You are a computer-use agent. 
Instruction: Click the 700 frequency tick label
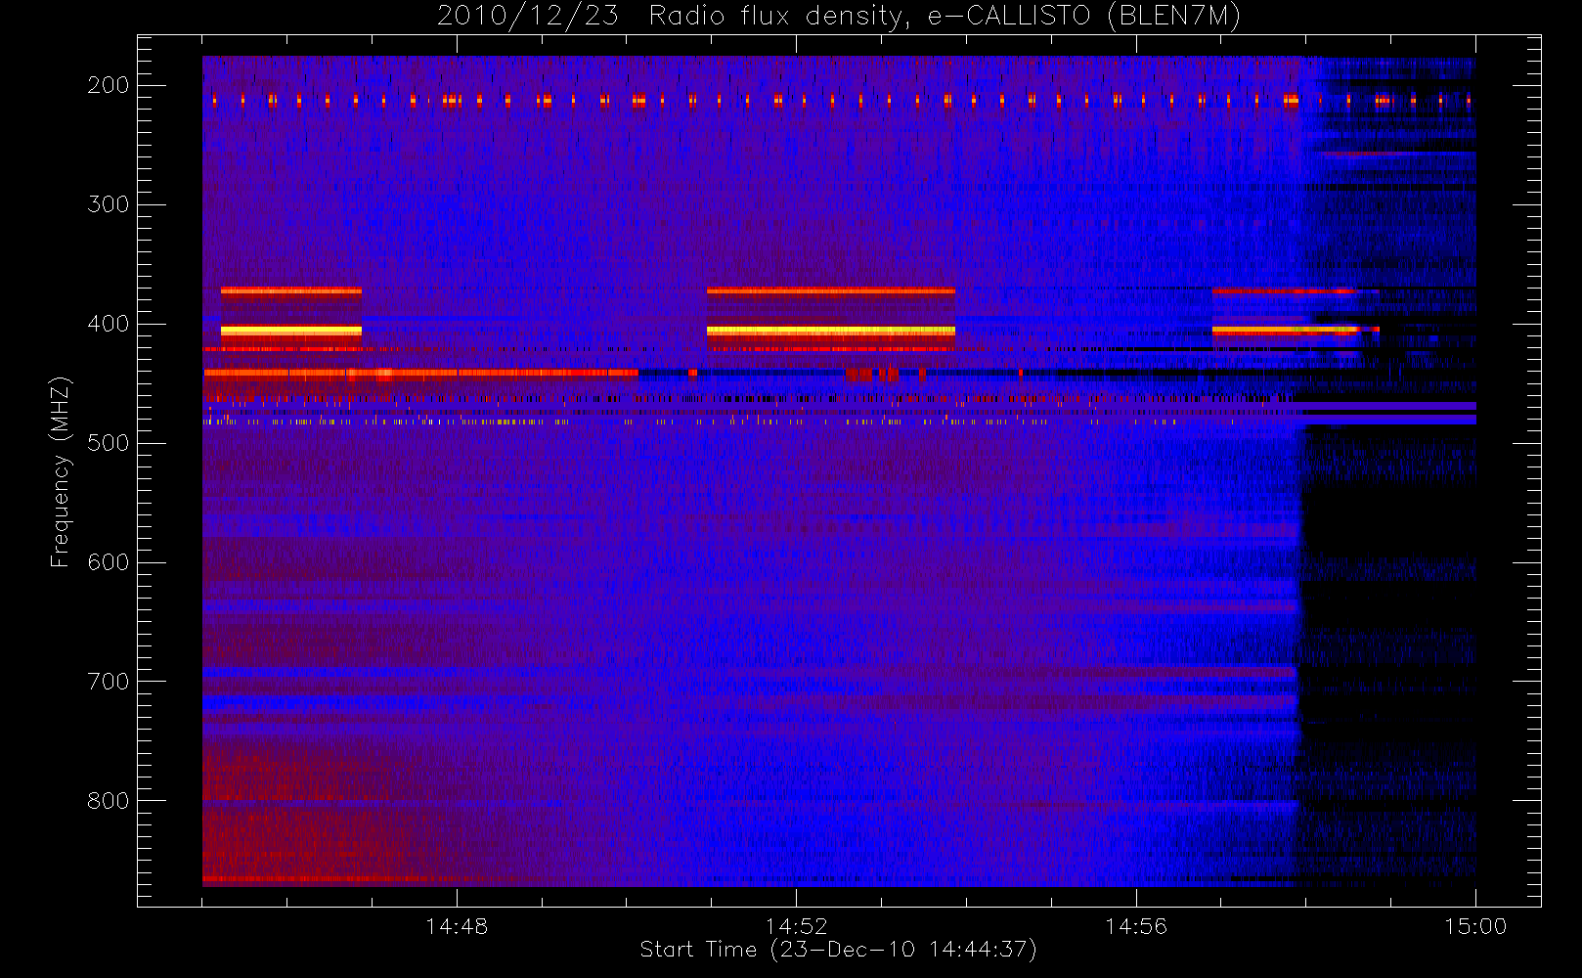pos(109,682)
